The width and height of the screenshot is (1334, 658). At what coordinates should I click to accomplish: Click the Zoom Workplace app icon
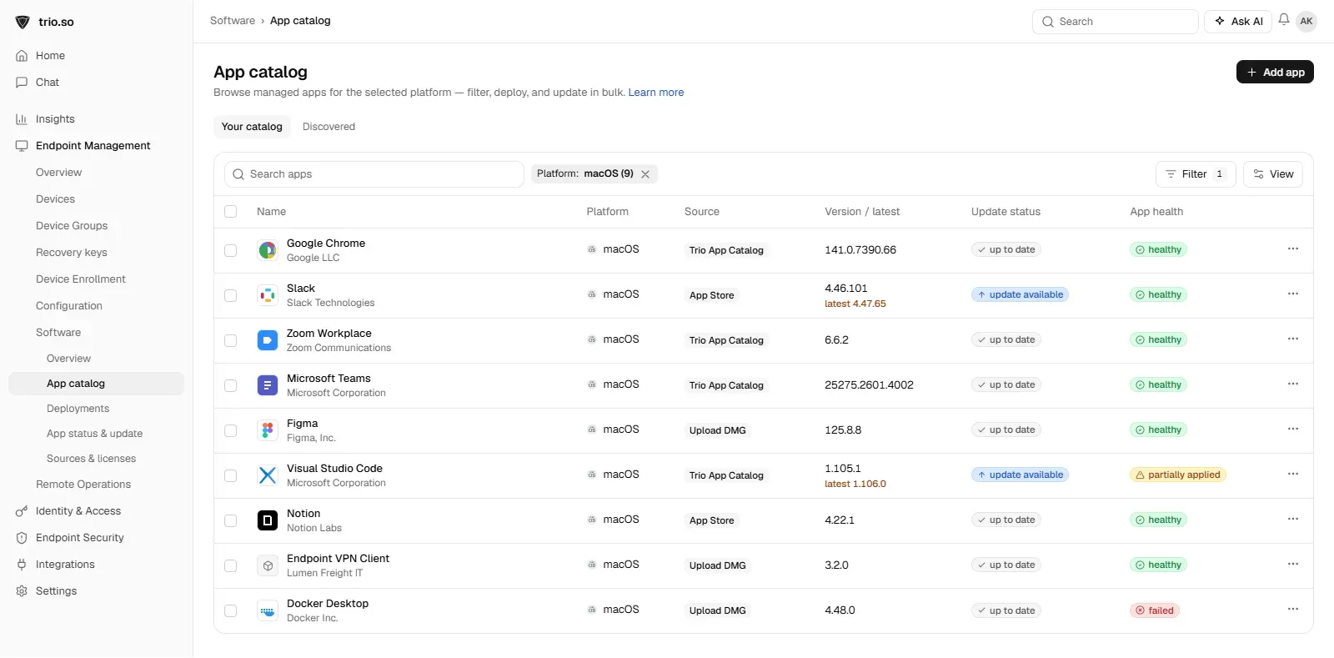(x=268, y=340)
